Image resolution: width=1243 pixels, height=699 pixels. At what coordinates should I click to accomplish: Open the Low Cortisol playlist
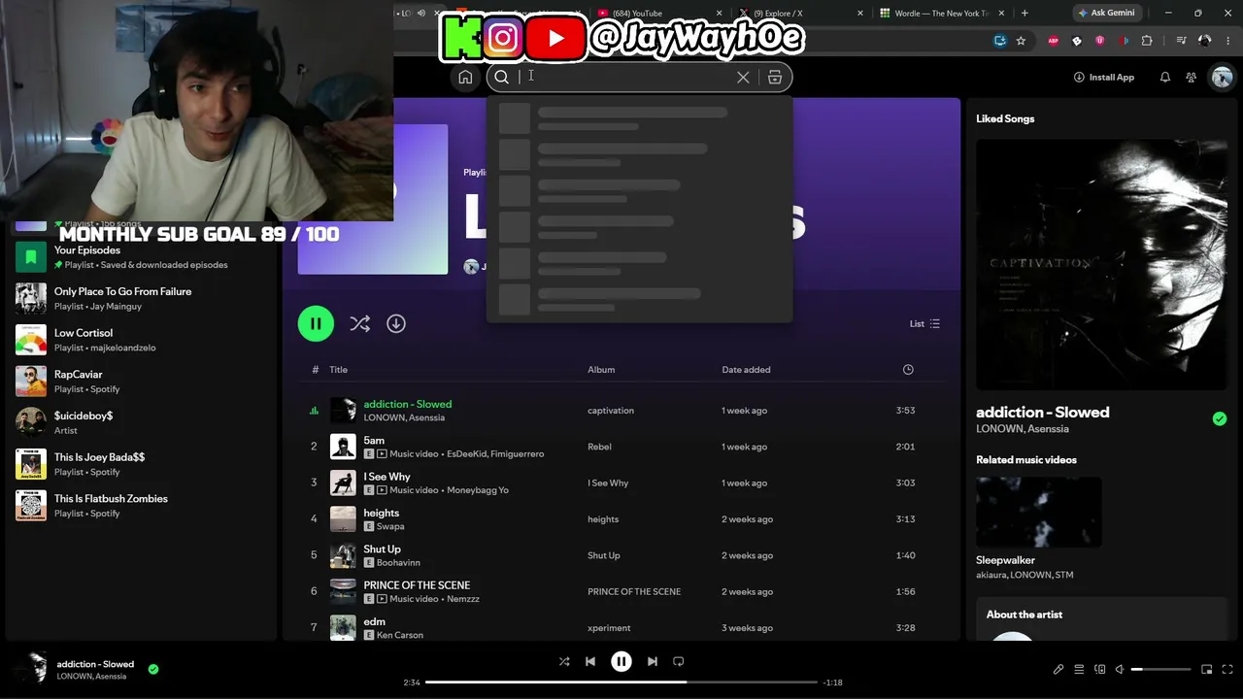coord(141,340)
